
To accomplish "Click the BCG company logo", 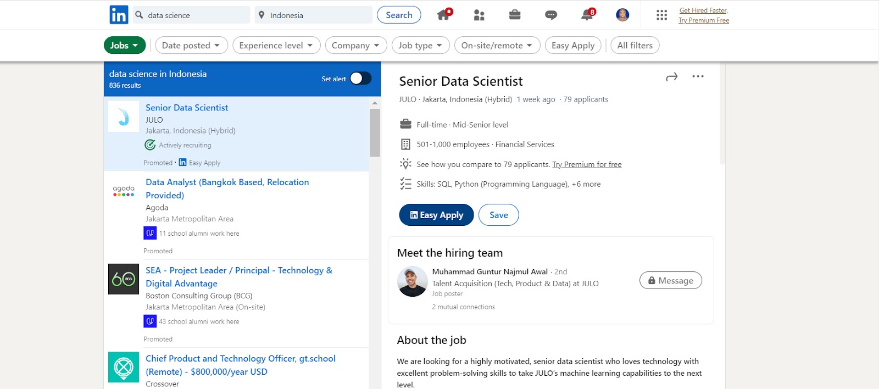I will [x=124, y=279].
